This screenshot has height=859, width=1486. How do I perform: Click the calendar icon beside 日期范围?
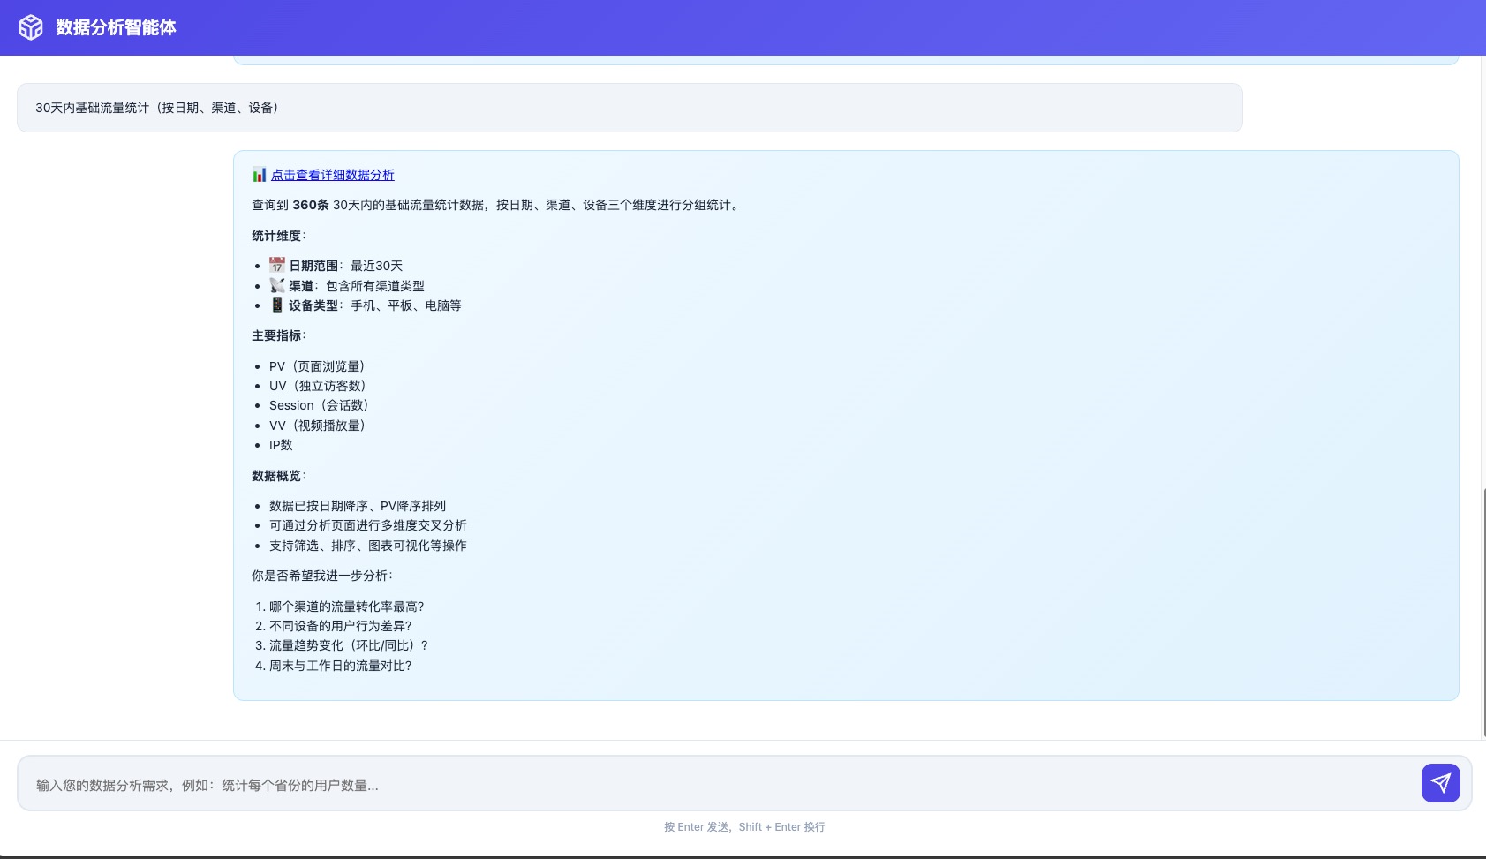tap(277, 265)
